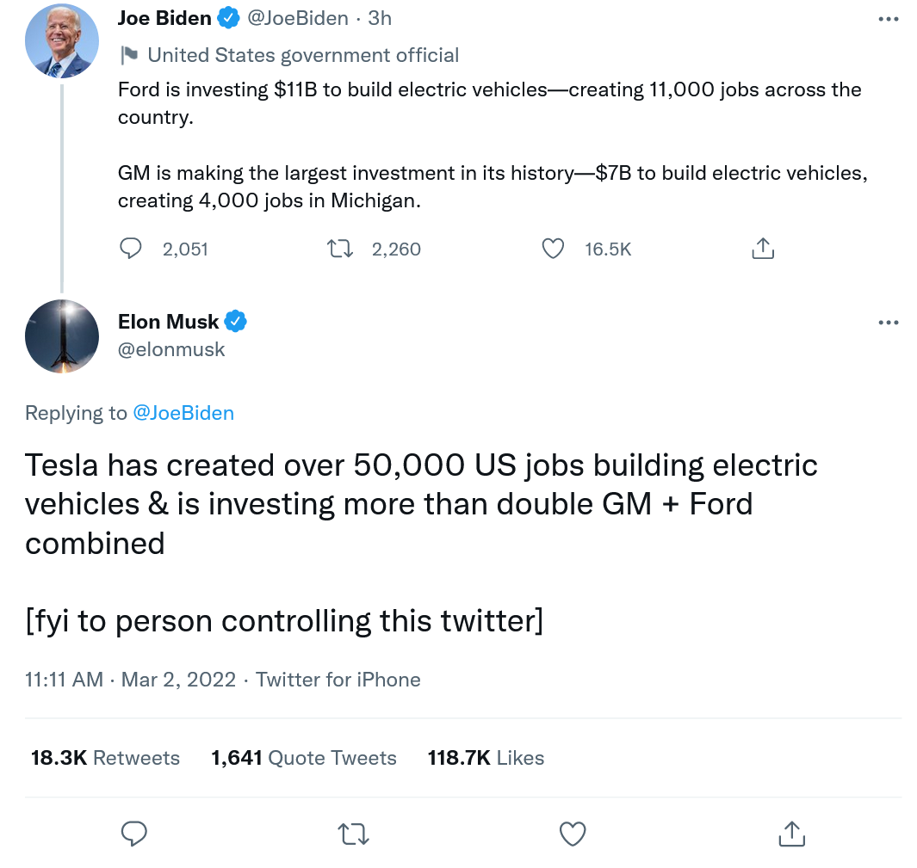
Task: Reply to Elon Musk's tweet
Action: click(133, 834)
